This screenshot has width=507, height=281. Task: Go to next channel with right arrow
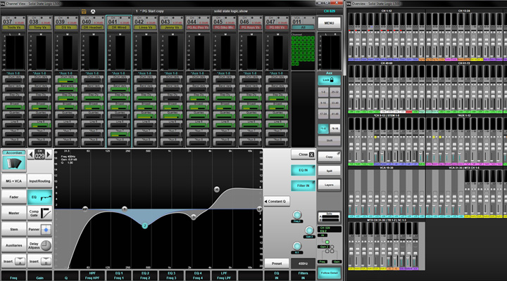point(48,155)
